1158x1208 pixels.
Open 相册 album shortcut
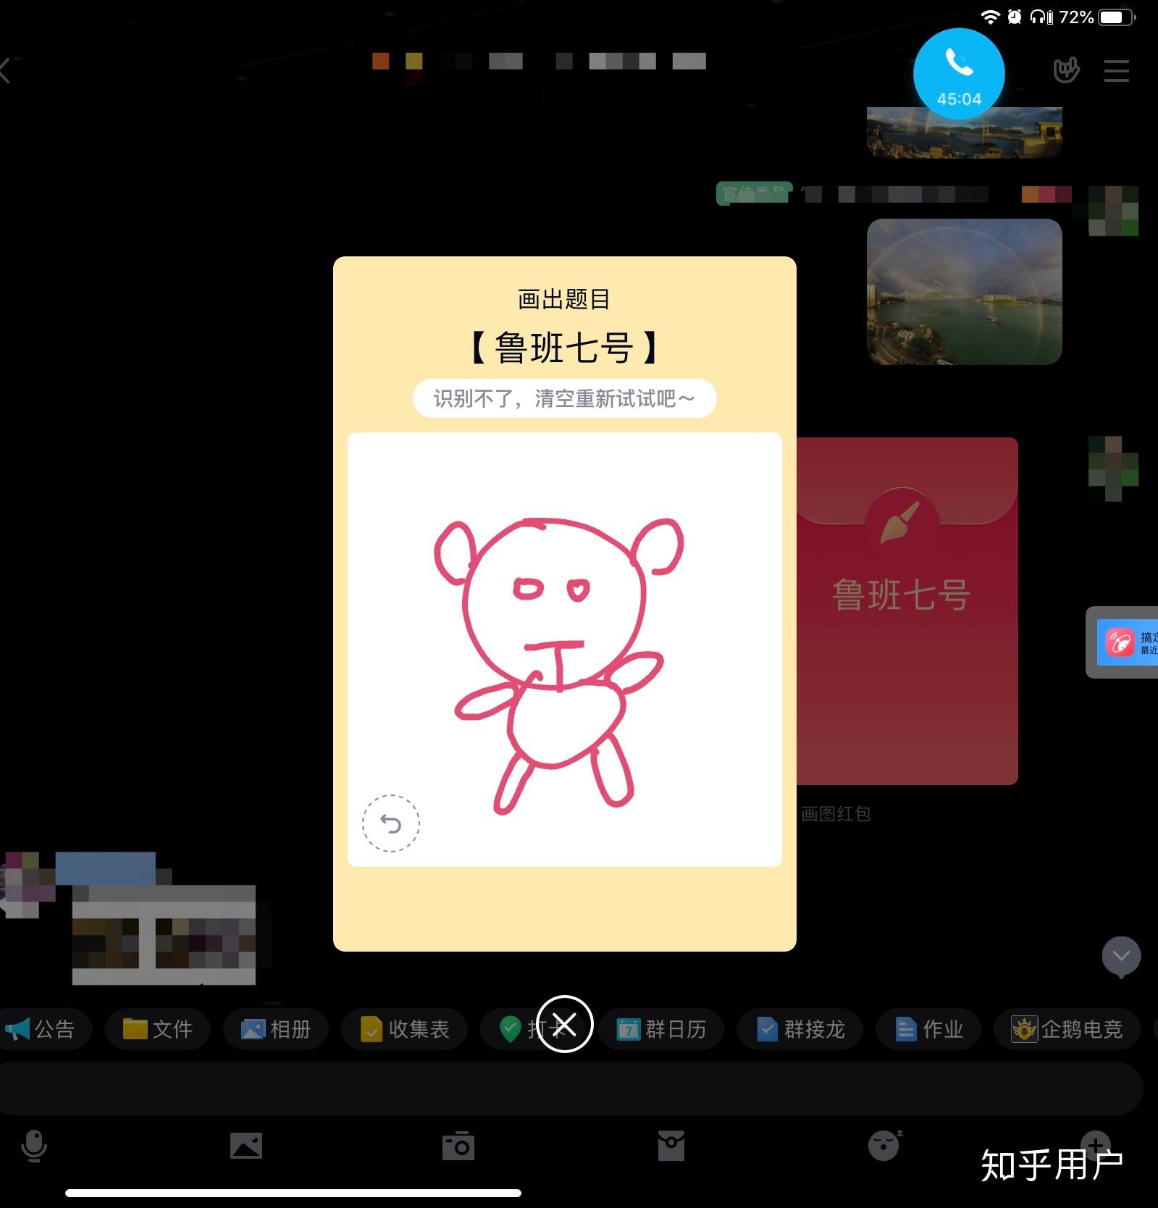275,1029
